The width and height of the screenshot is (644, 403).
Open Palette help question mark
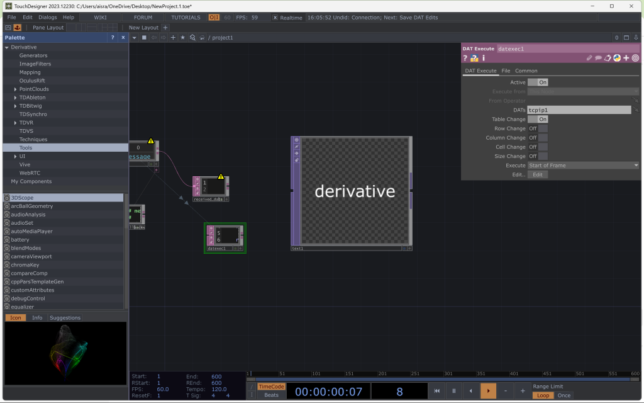pyautogui.click(x=113, y=37)
